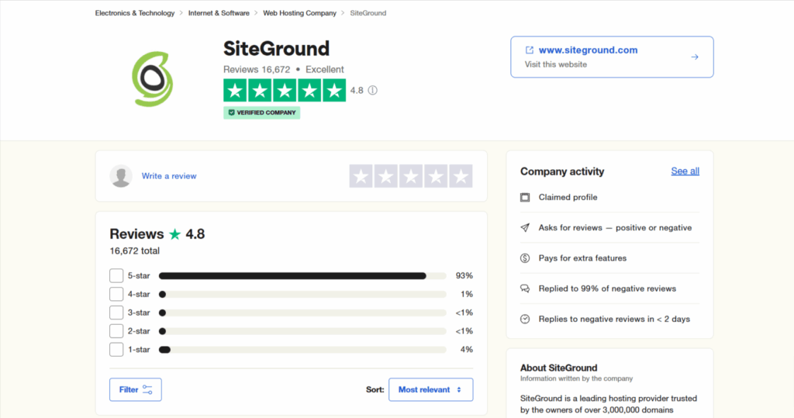Click the clock icon for Replies to negative reviews
Viewport: 794px width, 418px height.
tap(525, 319)
